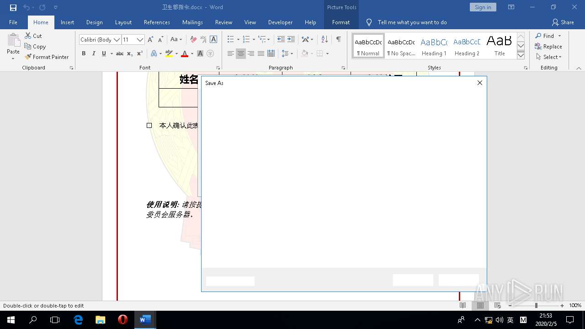Click zoom level 100% text
Screen dimensions: 585x329
575,305
